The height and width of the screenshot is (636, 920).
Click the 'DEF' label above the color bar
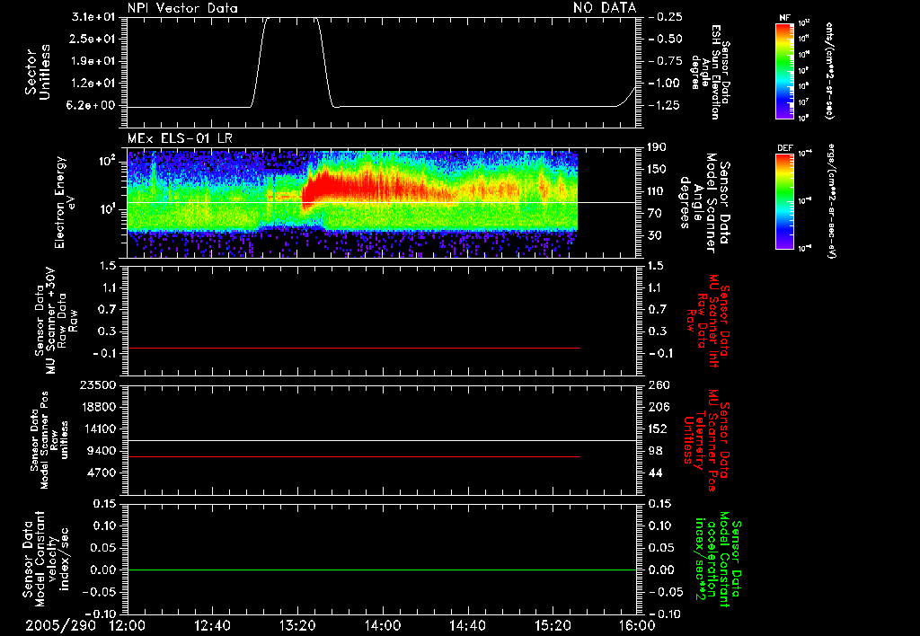pyautogui.click(x=784, y=148)
